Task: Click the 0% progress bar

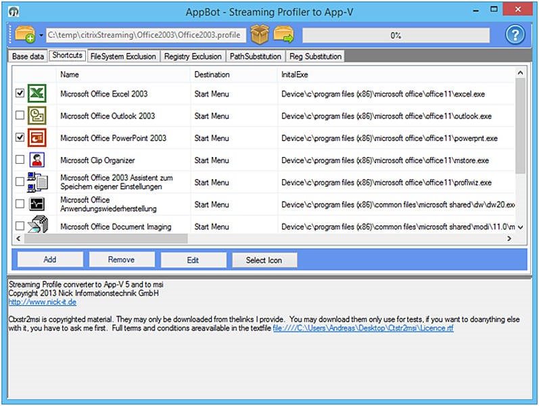Action: tap(396, 35)
